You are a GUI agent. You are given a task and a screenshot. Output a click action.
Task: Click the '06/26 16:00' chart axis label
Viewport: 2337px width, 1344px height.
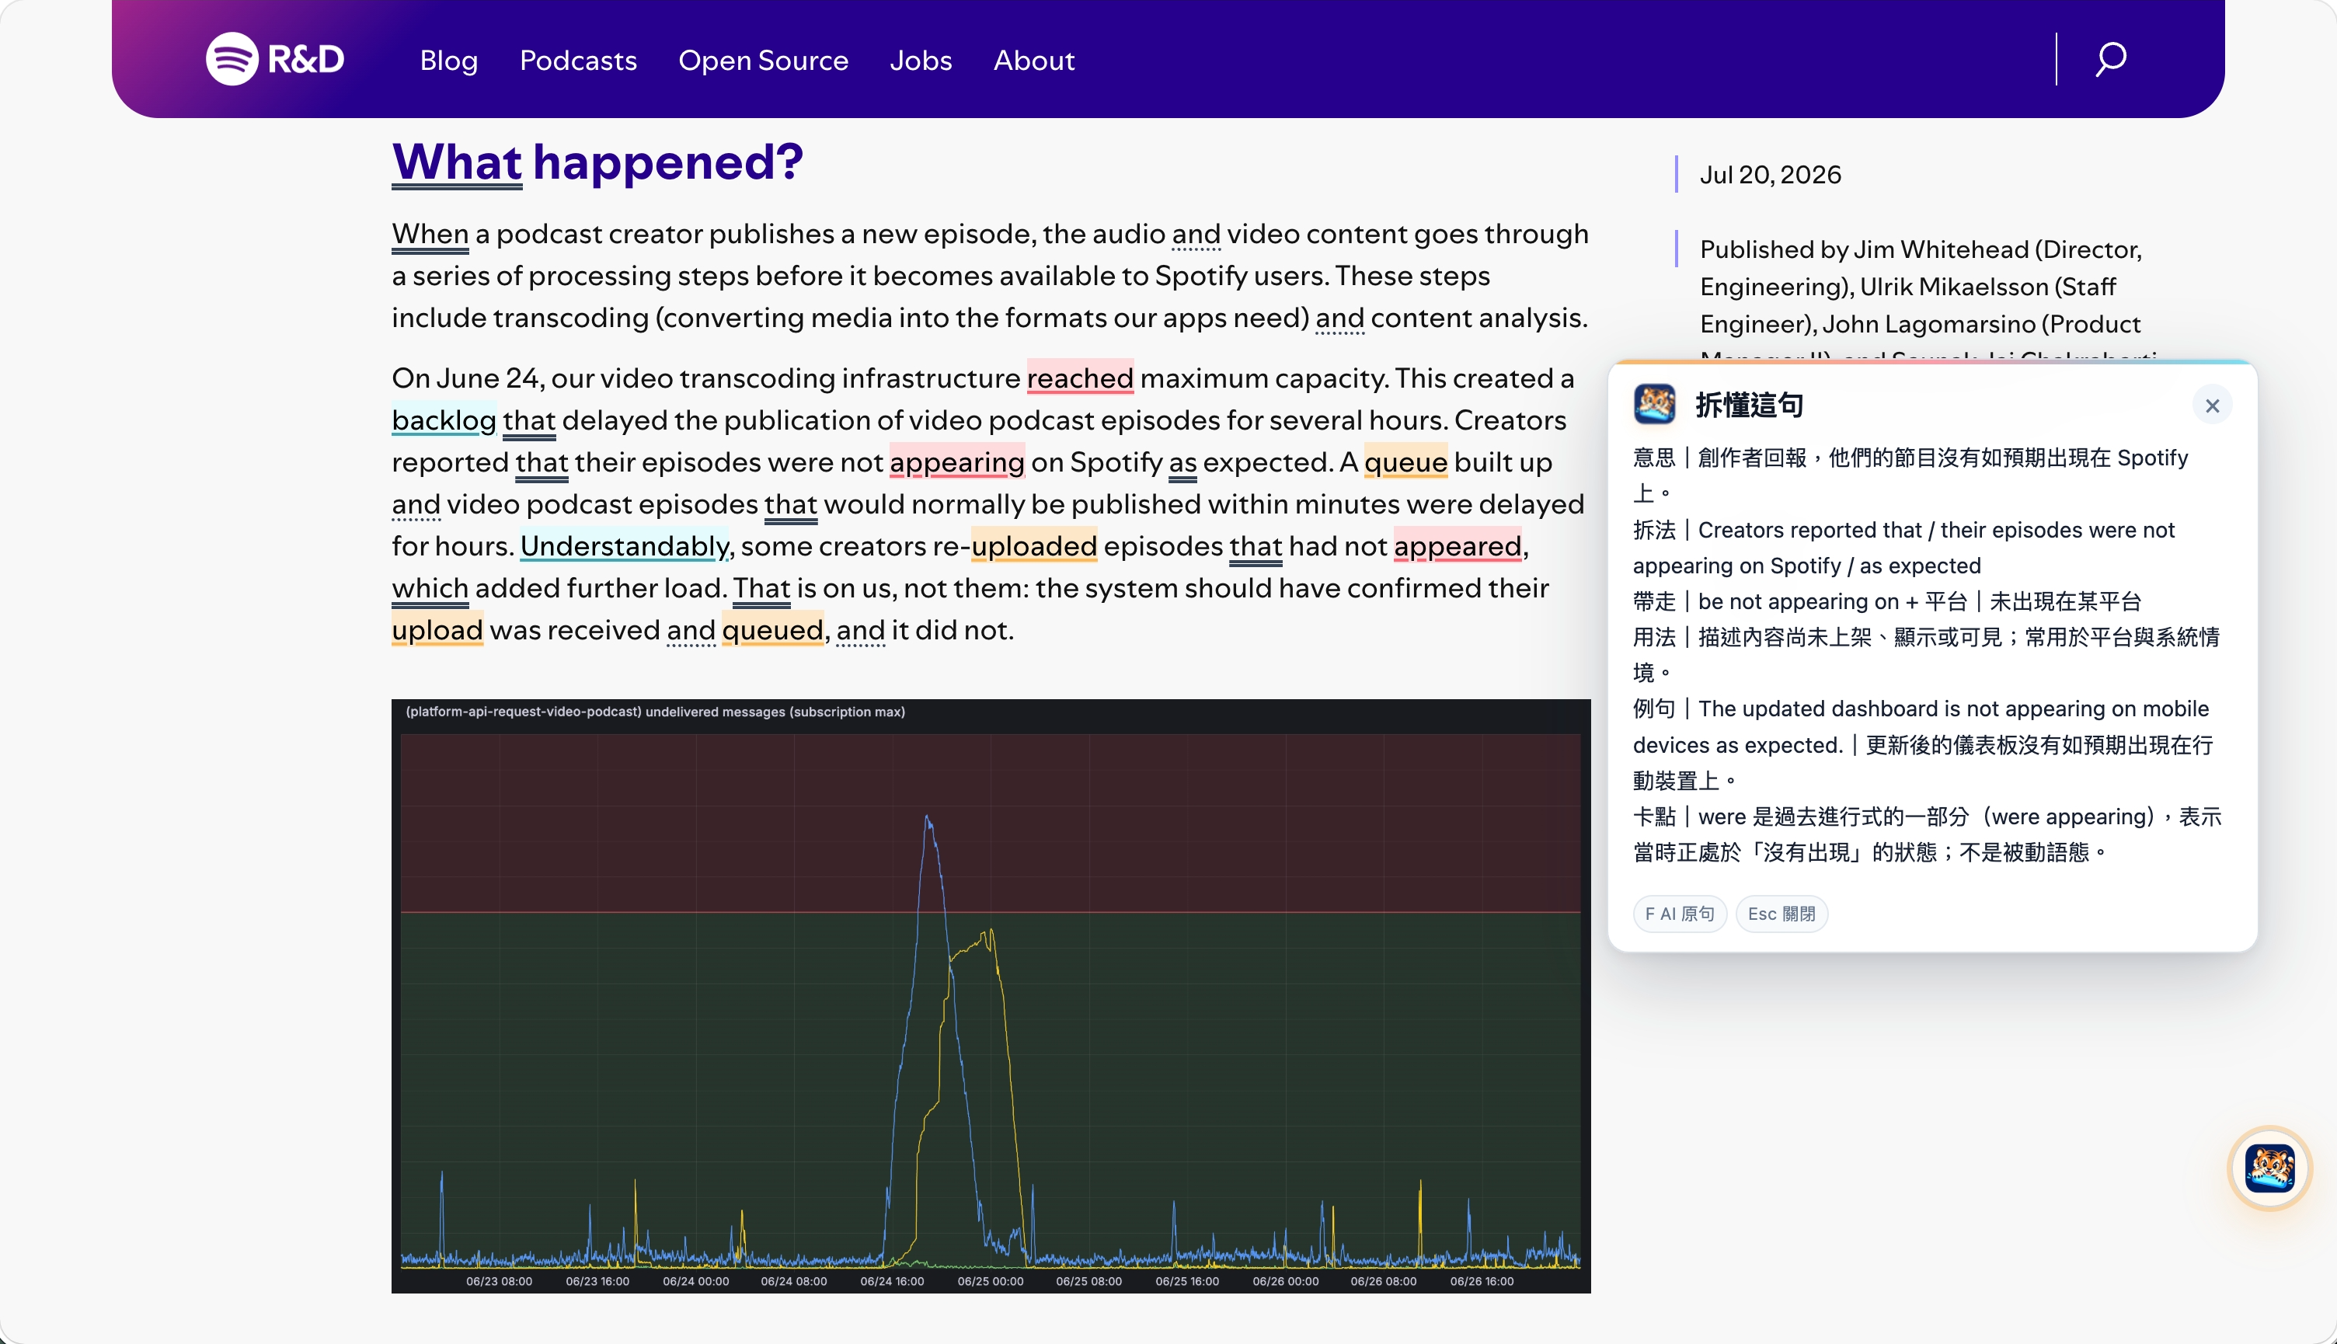click(x=1482, y=1281)
